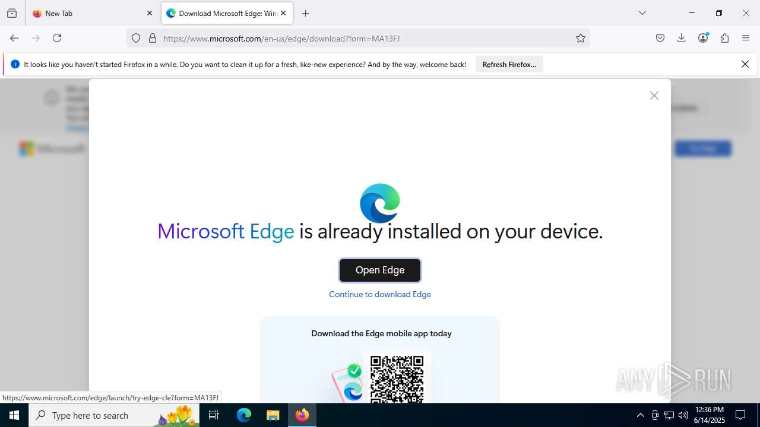Restore down the Firefox window

click(x=719, y=13)
